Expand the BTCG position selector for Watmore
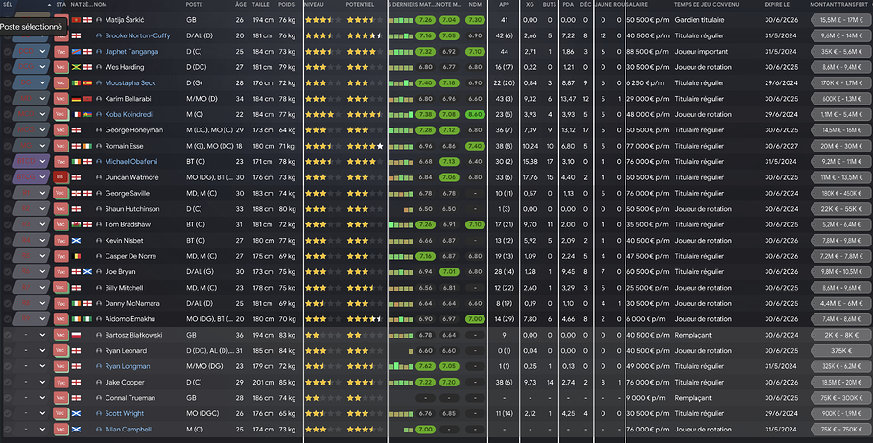Screen dimensions: 873x443 [31, 177]
